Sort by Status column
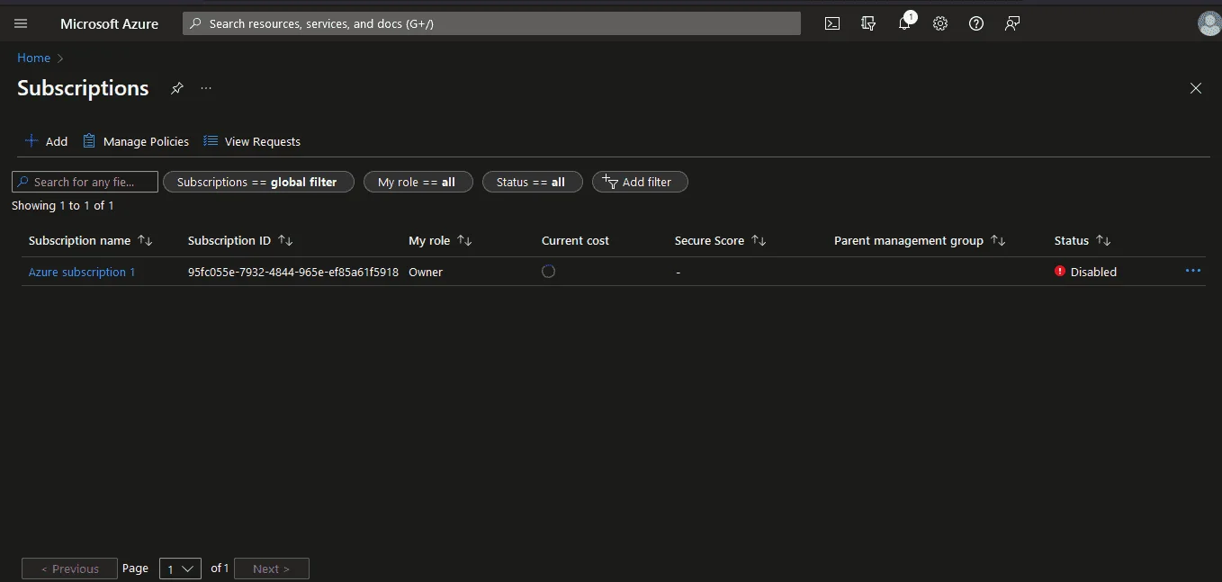The image size is (1222, 582). pos(1083,240)
